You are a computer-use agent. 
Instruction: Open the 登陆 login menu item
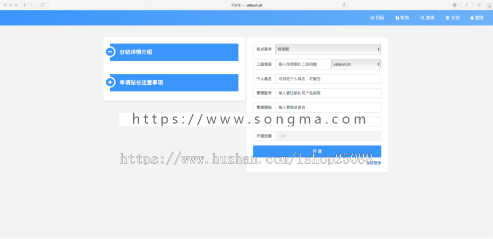click(x=477, y=18)
